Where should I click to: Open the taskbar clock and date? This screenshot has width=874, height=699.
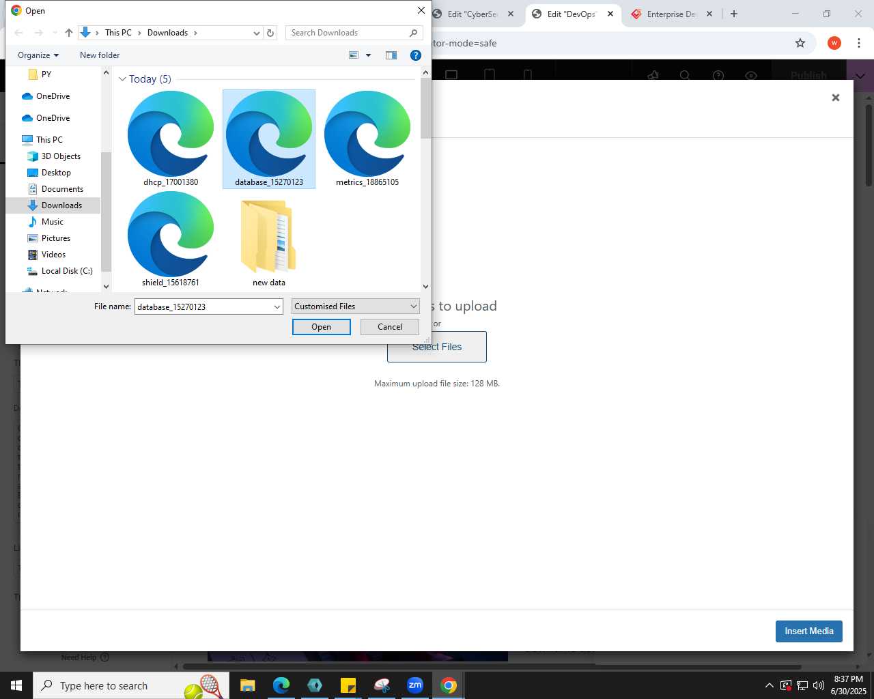pyautogui.click(x=849, y=685)
